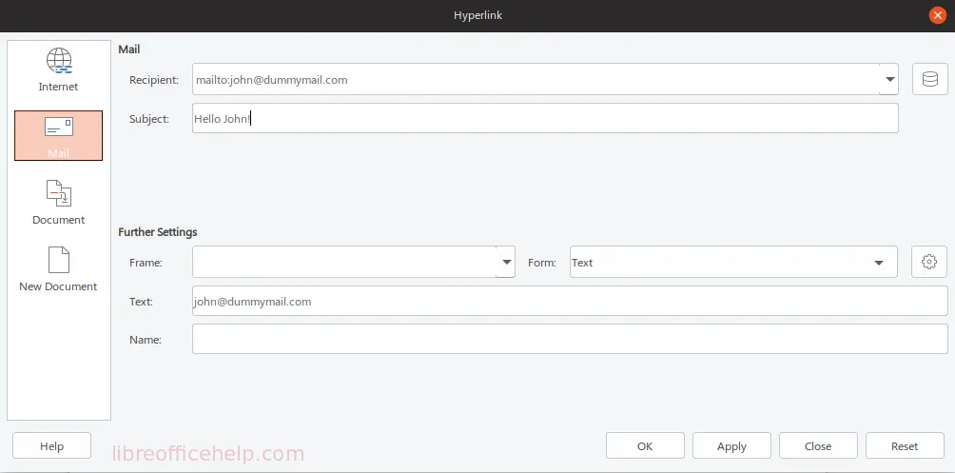Open Help for the dialog
The height and width of the screenshot is (473, 955).
(51, 445)
